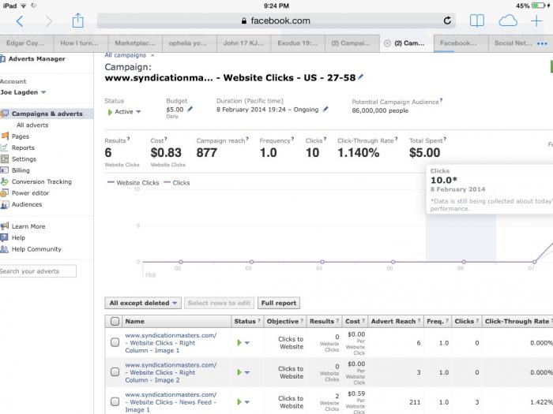The height and width of the screenshot is (414, 553).
Task: Switch to the ophelia yo... tab
Action: [x=190, y=43]
